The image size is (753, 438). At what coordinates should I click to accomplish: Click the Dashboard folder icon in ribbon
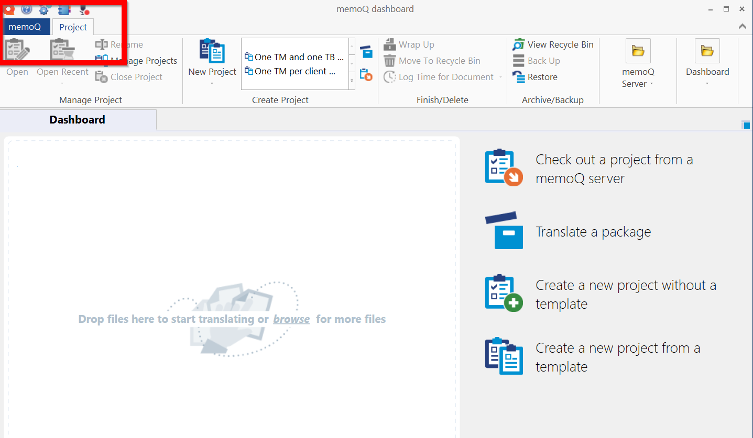pos(707,51)
